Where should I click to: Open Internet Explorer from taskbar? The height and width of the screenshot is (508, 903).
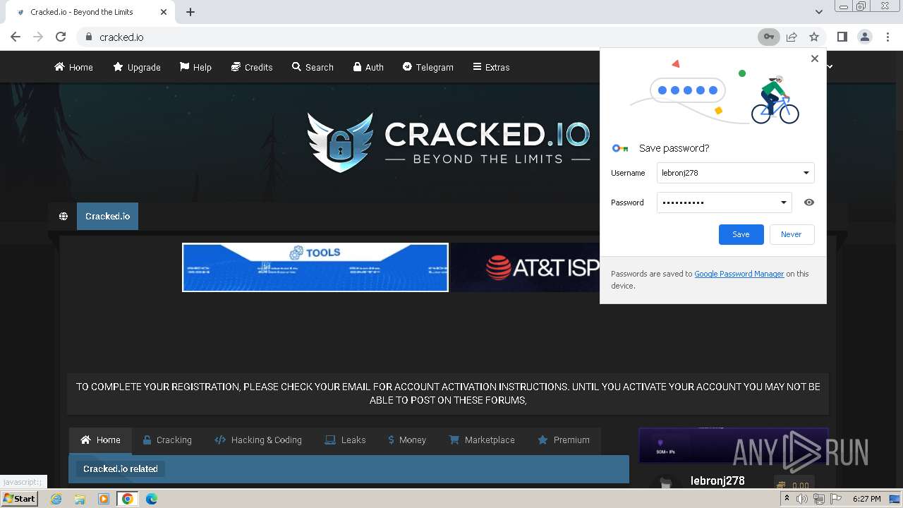coord(56,499)
